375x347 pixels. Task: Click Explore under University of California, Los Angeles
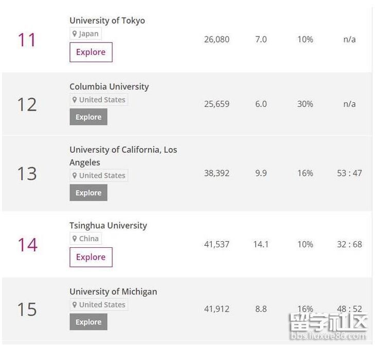click(88, 193)
